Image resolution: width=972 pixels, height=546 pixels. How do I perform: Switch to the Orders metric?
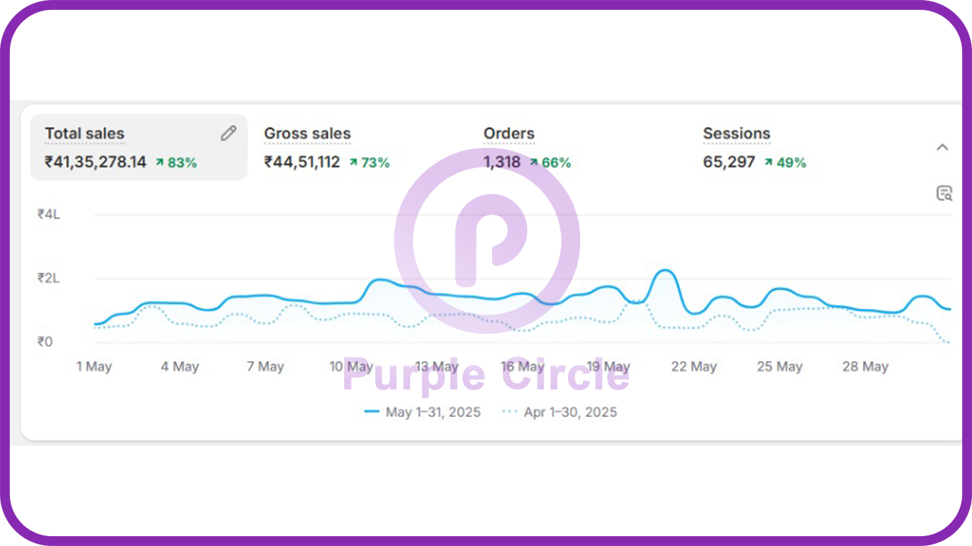509,134
